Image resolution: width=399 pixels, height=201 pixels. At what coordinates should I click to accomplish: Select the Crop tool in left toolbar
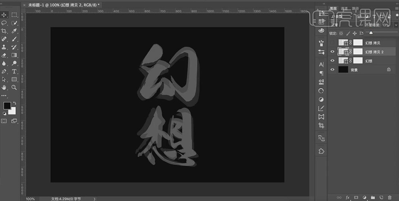click(x=4, y=31)
